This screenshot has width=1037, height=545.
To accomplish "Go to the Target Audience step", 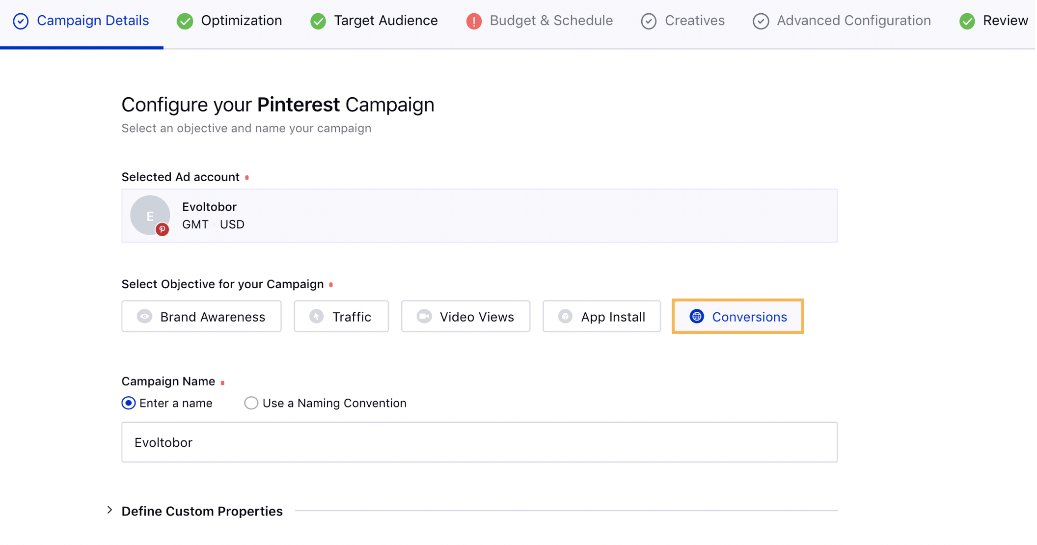I will point(374,21).
